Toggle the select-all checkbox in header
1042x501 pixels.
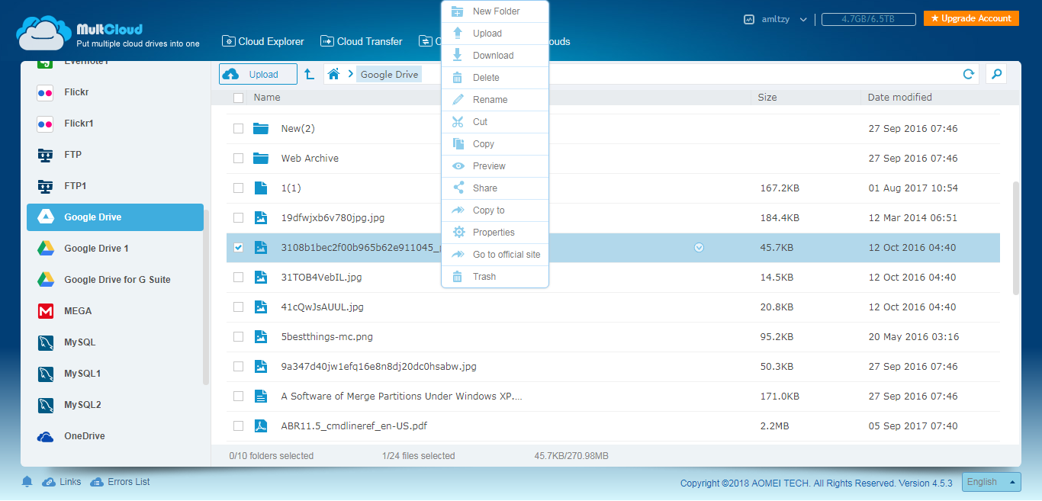(x=238, y=98)
